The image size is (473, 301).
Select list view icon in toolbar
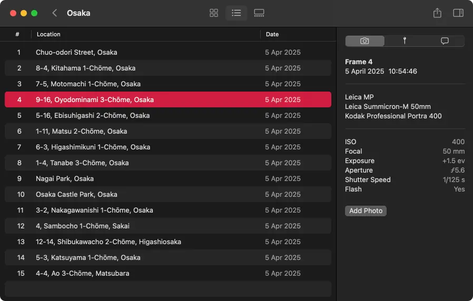point(236,13)
